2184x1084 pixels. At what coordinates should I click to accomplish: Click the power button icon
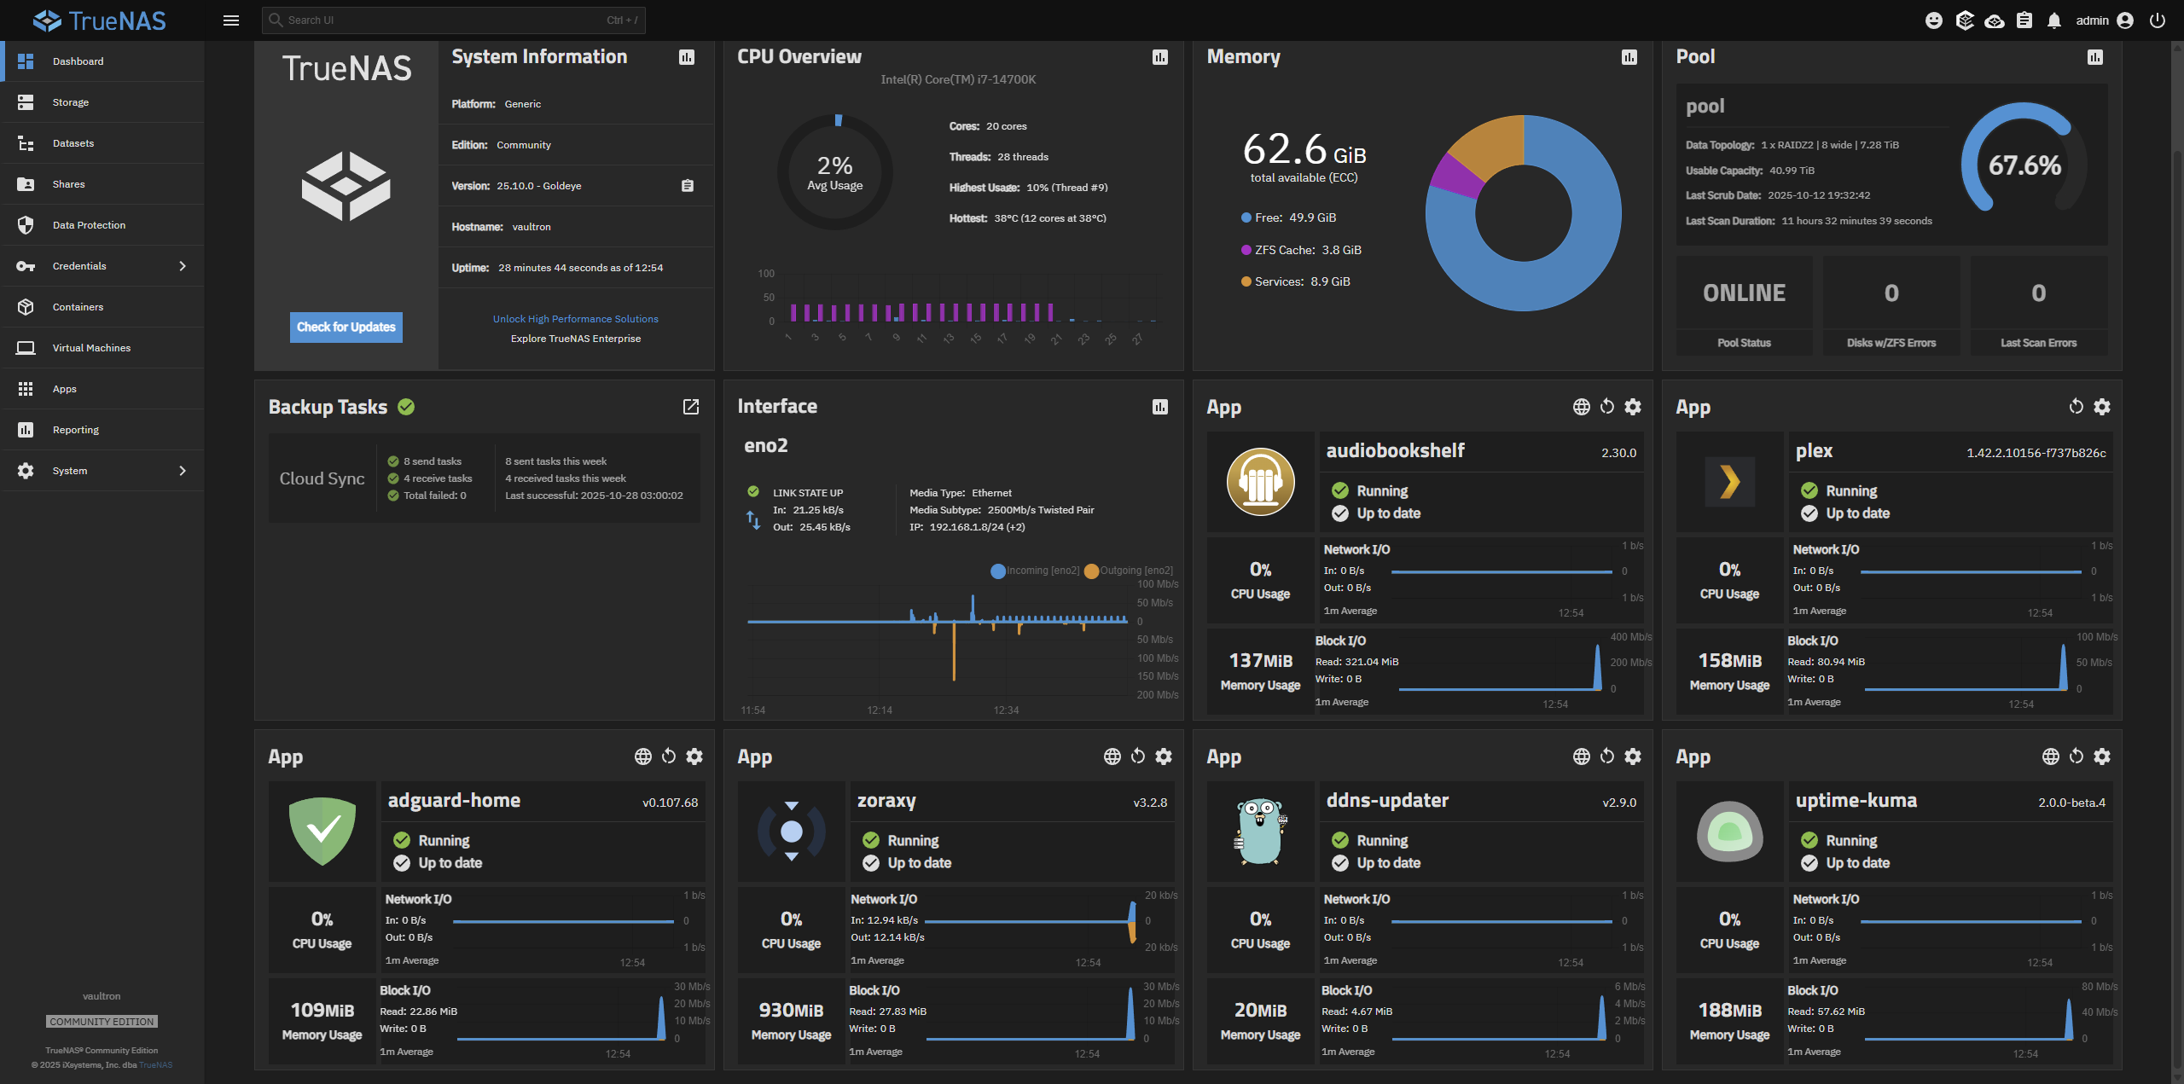click(x=2158, y=20)
